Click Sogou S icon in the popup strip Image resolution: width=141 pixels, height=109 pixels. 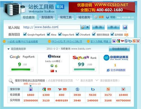click(126, 41)
